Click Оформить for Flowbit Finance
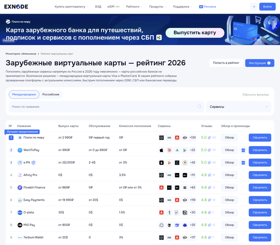The image size is (280, 245). 260,187
